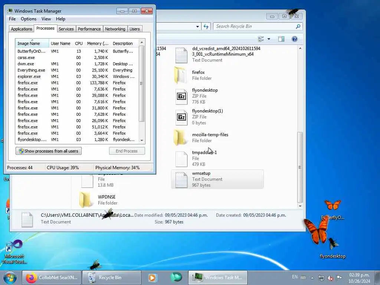Viewport: 380px width, 285px height.
Task: Open the Help menu in Task Manager
Action: (x=60, y=19)
